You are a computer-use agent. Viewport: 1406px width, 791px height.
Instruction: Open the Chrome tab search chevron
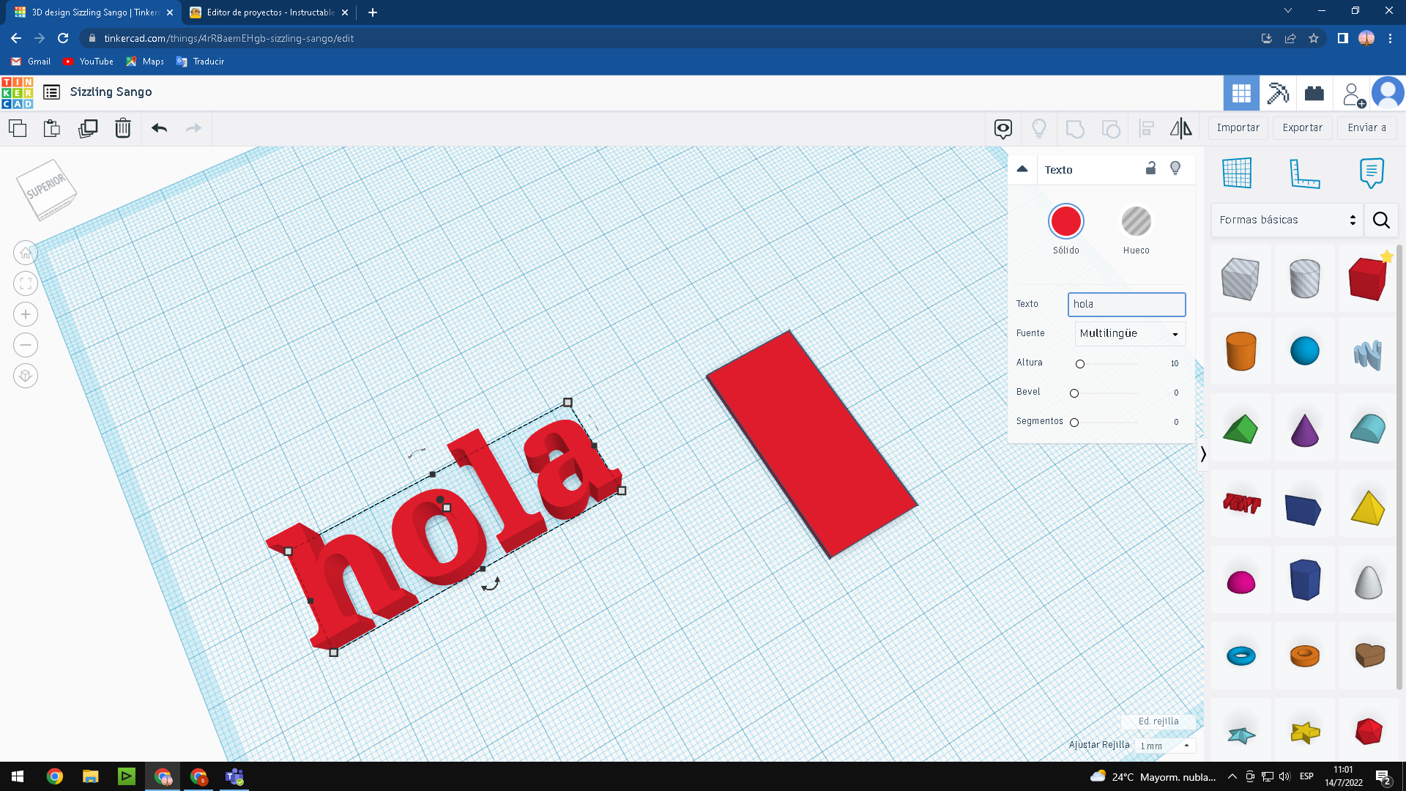point(1287,11)
